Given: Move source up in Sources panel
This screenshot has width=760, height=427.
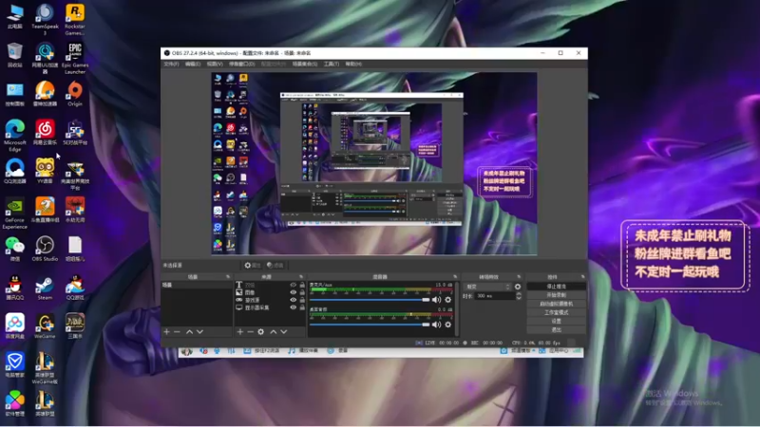Looking at the screenshot, I should pyautogui.click(x=274, y=331).
